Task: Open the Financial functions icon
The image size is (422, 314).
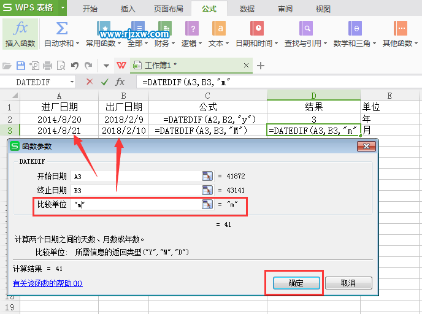Action: pos(165,28)
